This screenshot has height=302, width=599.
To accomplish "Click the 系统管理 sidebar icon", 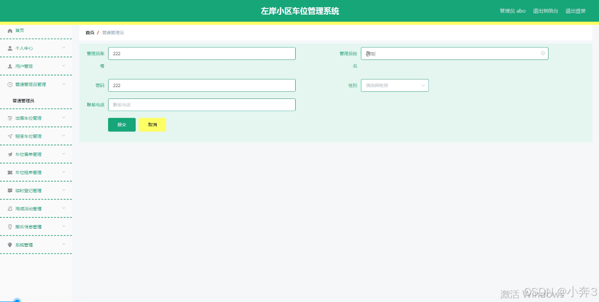I will tap(10, 244).
